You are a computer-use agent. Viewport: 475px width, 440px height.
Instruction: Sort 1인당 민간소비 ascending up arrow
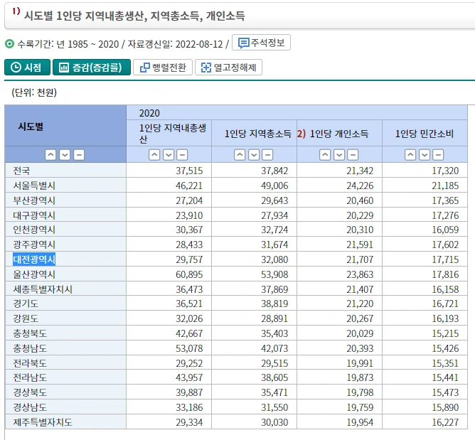[x=410, y=155]
